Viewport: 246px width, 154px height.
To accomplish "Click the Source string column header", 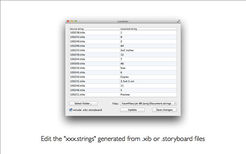I will [94, 29].
